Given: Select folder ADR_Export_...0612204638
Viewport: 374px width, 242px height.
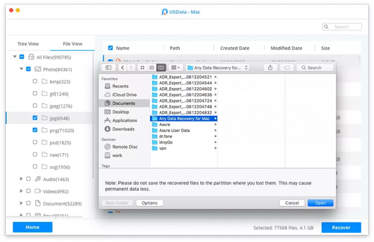Looking at the screenshot, I should click(x=184, y=95).
